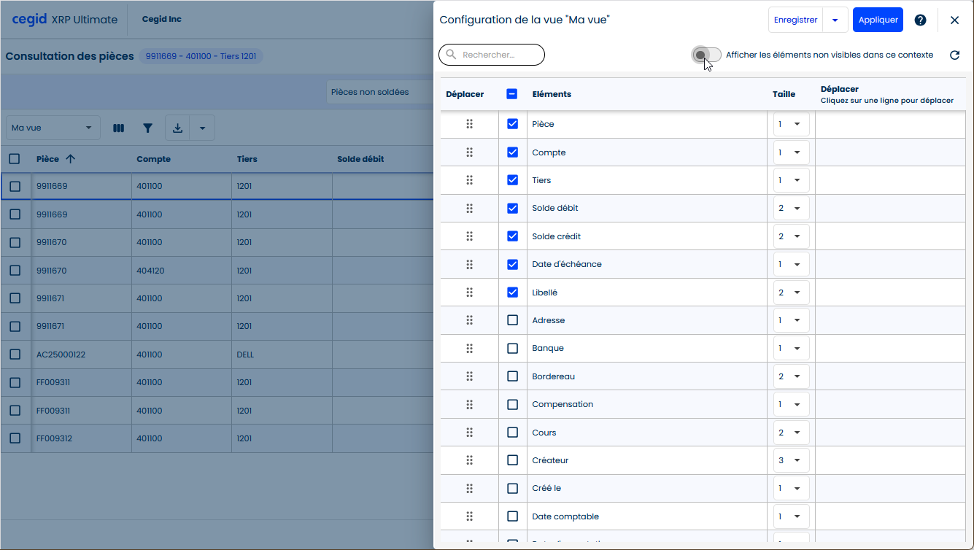974x550 pixels.
Task: Click the drag handle for Créateur row
Action: [469, 460]
